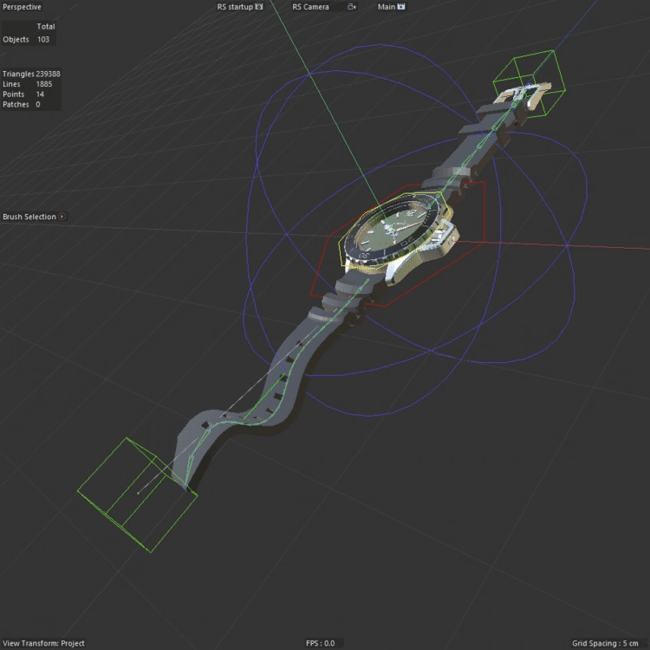Click the watch crown on the case side

449,236
